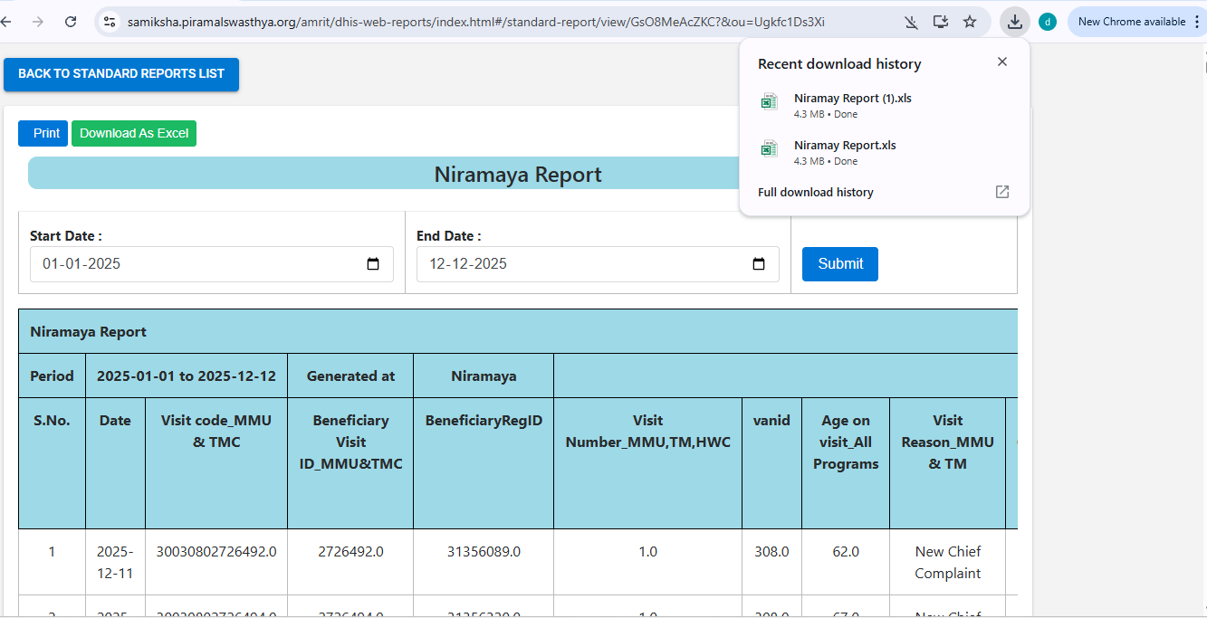Click the Downloads icon in Chrome toolbar

[x=1015, y=22]
